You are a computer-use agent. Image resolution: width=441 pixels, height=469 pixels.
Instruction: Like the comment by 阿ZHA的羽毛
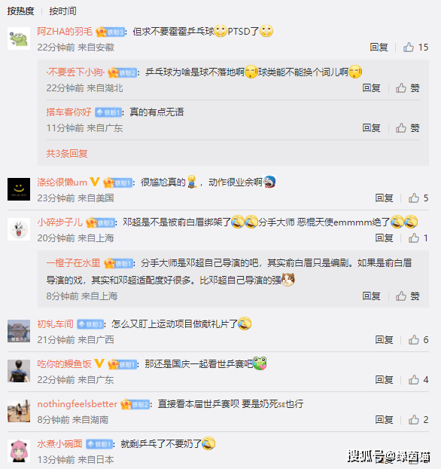coord(415,48)
